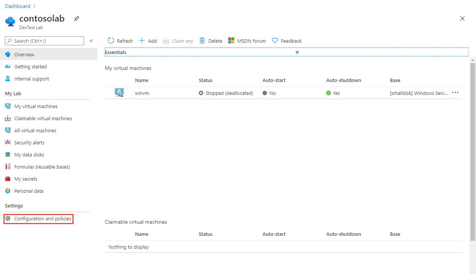
Task: Refresh the lab overview
Action: tap(120, 40)
